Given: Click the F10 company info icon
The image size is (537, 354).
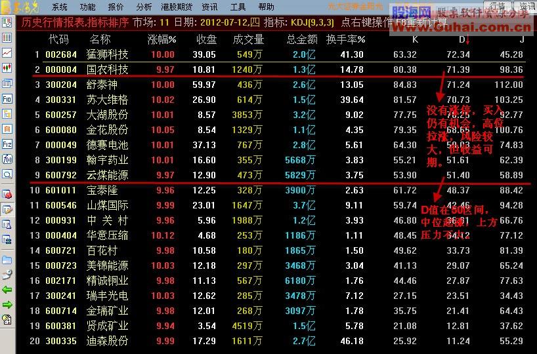Looking at the screenshot, I should [x=7, y=99].
